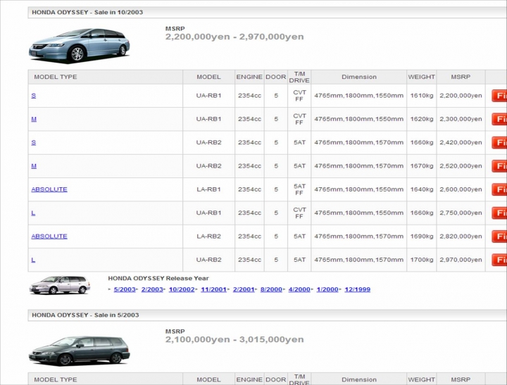Viewport: 507px width, 385px height.
Task: Click the red button in the 2,600,000yen row
Action: click(x=499, y=189)
